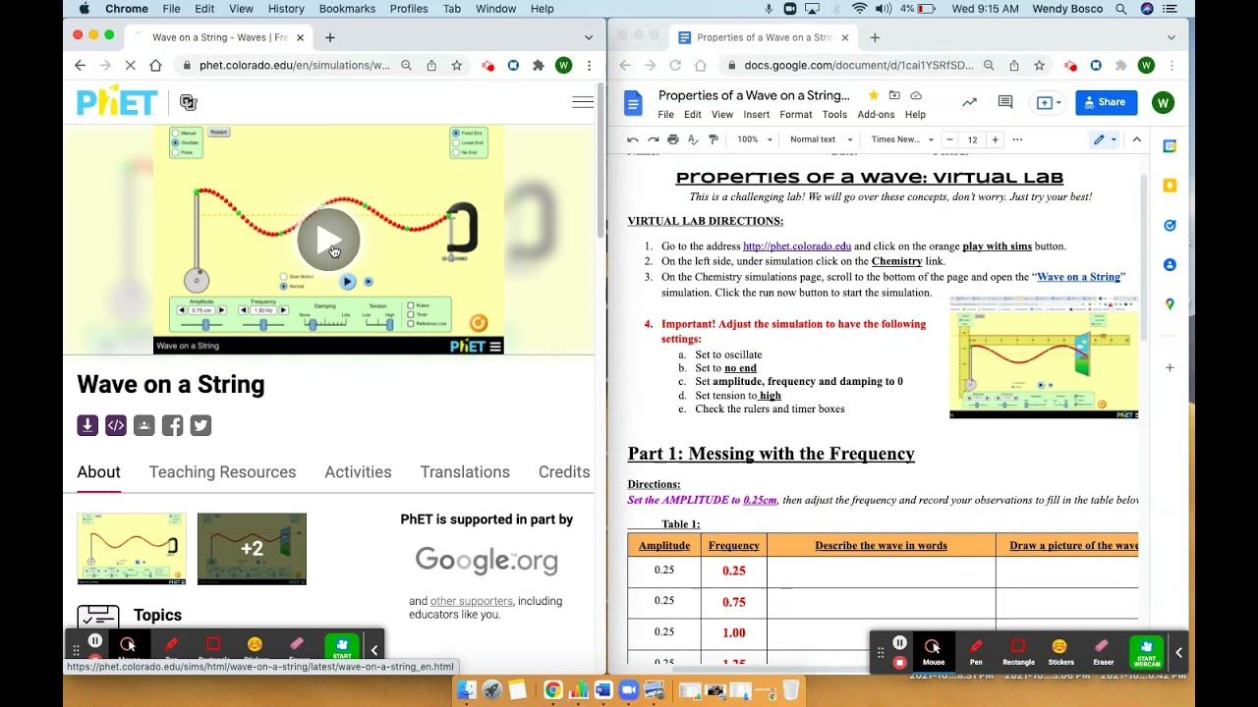The width and height of the screenshot is (1258, 707).
Task: Print the Google Docs document
Action: [x=673, y=139]
